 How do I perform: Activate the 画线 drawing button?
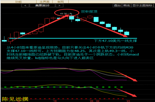click(x=127, y=5)
